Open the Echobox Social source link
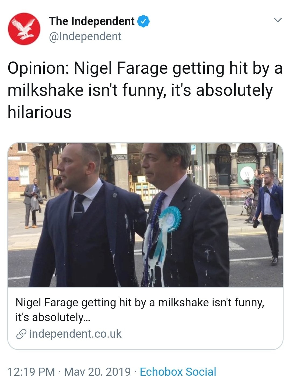The image size is (290, 376). (x=178, y=371)
